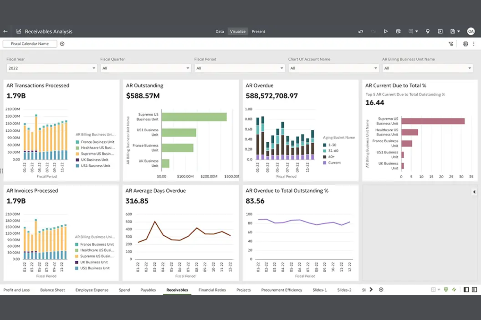This screenshot has width=481, height=320.
Task: Switch to the Present tab
Action: 258,31
